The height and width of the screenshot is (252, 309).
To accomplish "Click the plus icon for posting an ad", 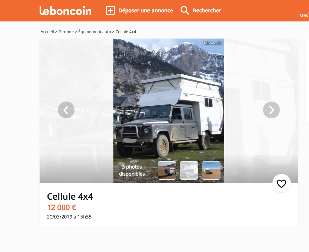I will click(x=110, y=10).
